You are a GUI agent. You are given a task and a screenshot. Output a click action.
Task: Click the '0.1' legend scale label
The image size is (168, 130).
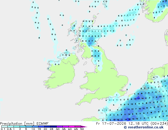coord(3,129)
